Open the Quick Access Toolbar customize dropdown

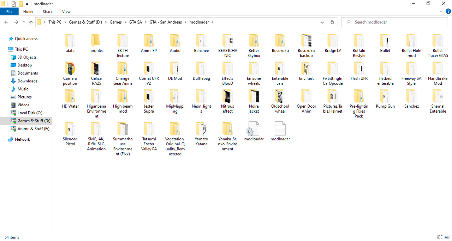[x=27, y=4]
